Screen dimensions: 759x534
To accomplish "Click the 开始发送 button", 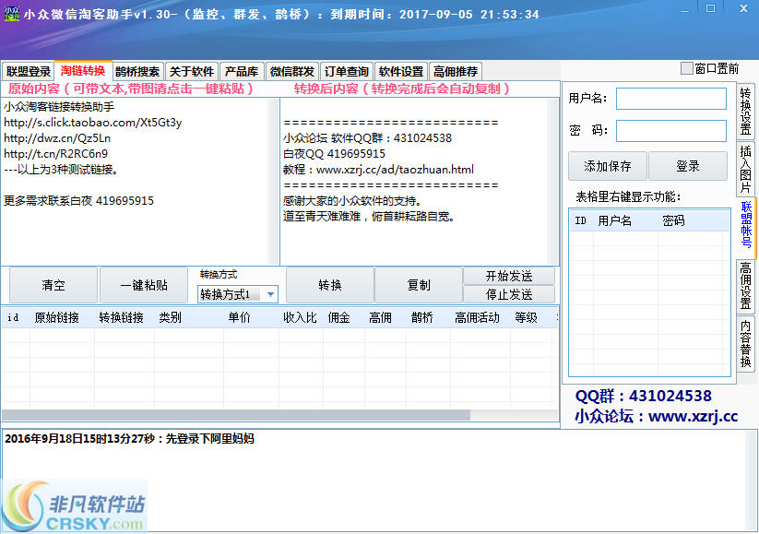I will [x=508, y=277].
